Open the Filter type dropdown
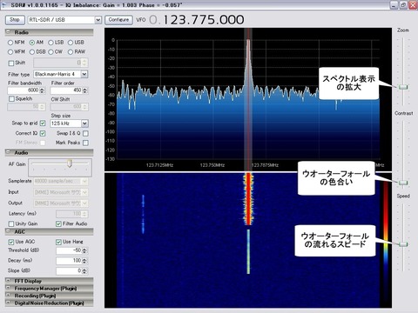 pyautogui.click(x=84, y=74)
